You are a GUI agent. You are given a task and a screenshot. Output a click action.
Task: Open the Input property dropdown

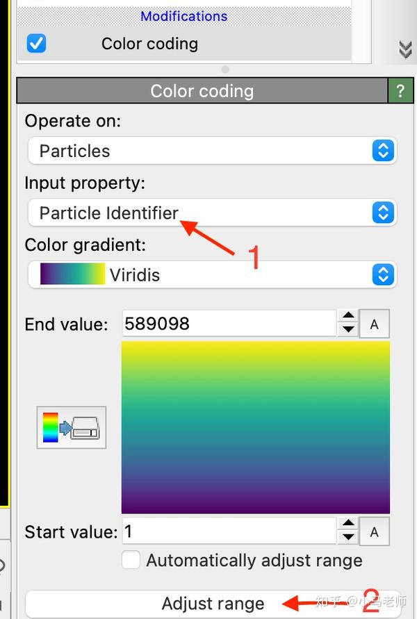(x=212, y=213)
